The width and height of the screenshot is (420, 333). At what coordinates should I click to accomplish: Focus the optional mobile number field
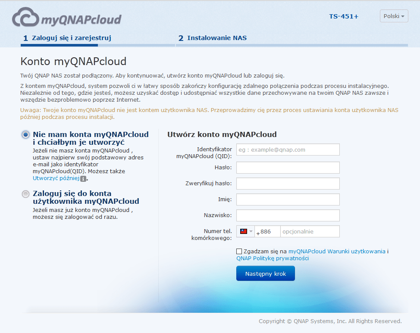[x=310, y=231]
